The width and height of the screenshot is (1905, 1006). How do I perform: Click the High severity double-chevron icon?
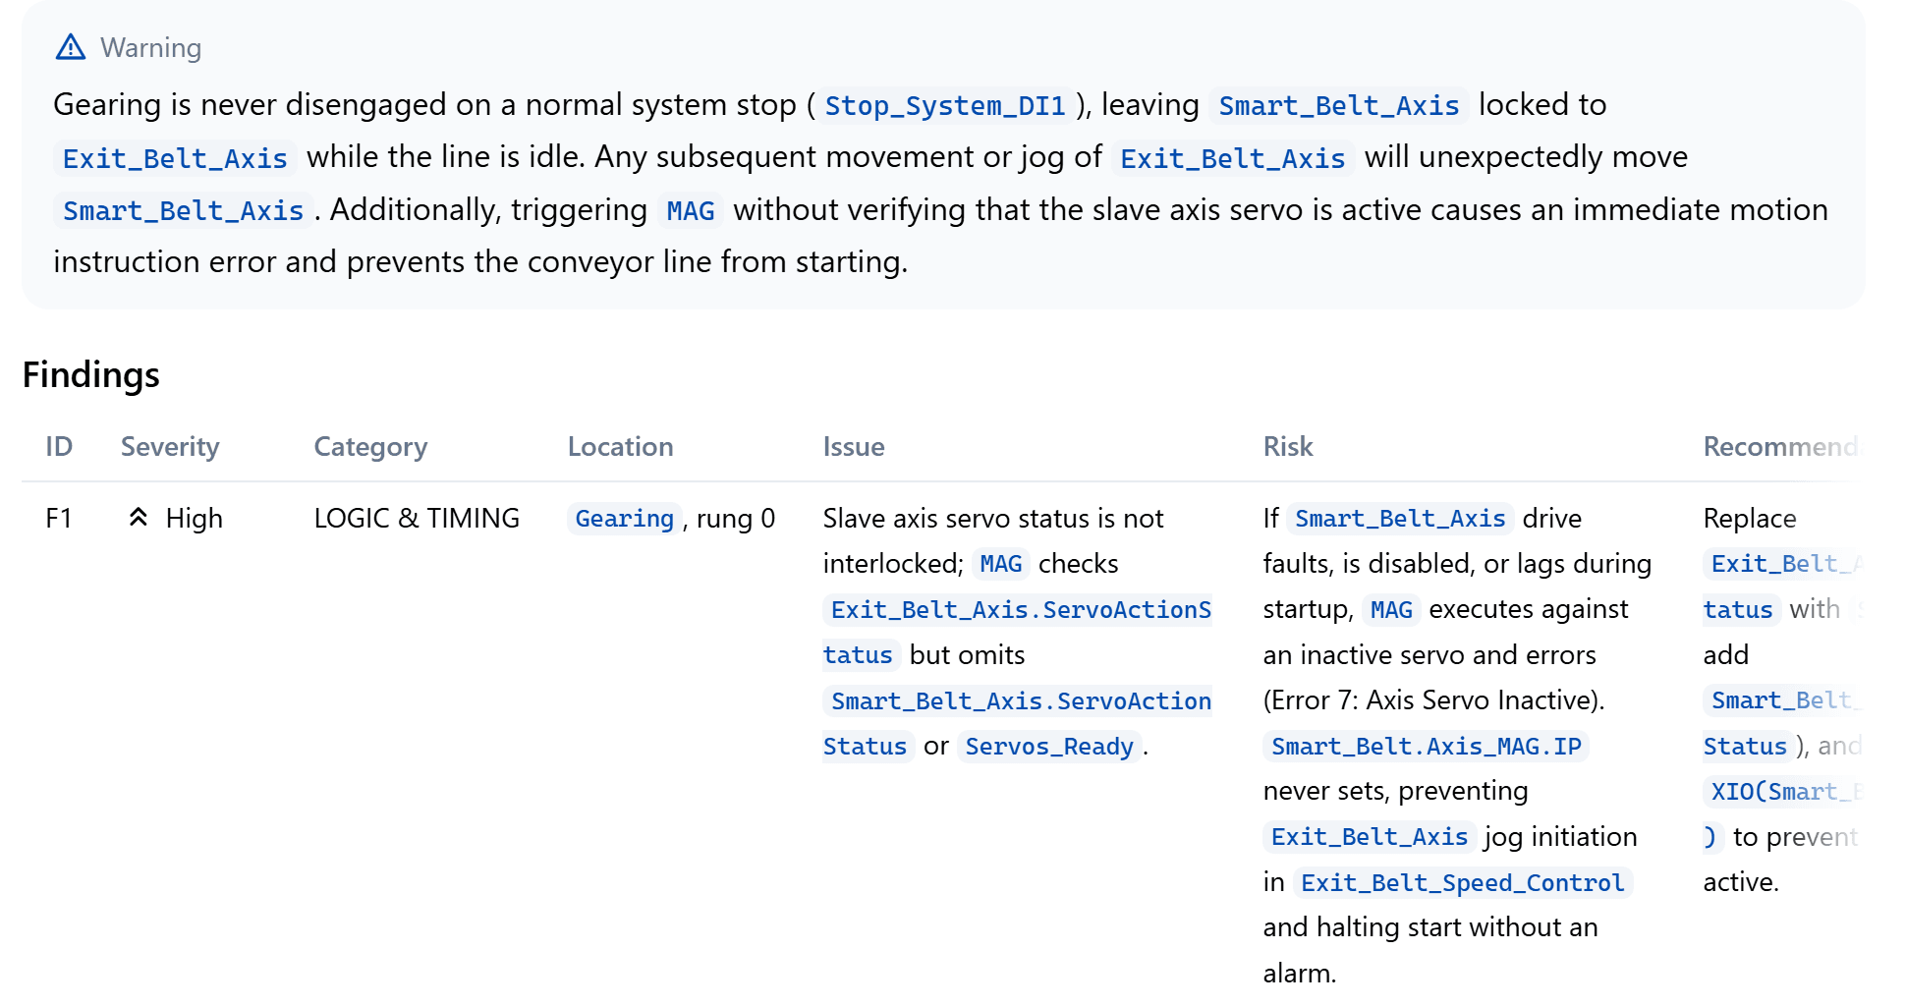pos(139,517)
